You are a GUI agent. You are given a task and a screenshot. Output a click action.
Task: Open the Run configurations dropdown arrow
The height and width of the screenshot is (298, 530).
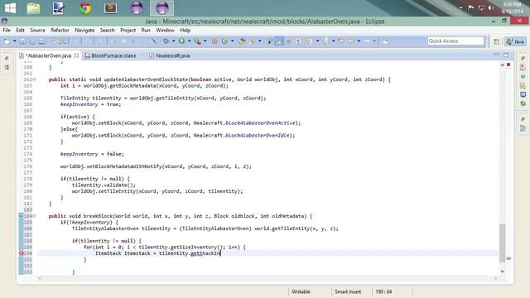coord(190,41)
